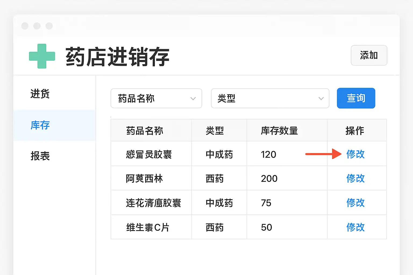Click the green plus logo icon

click(42, 56)
